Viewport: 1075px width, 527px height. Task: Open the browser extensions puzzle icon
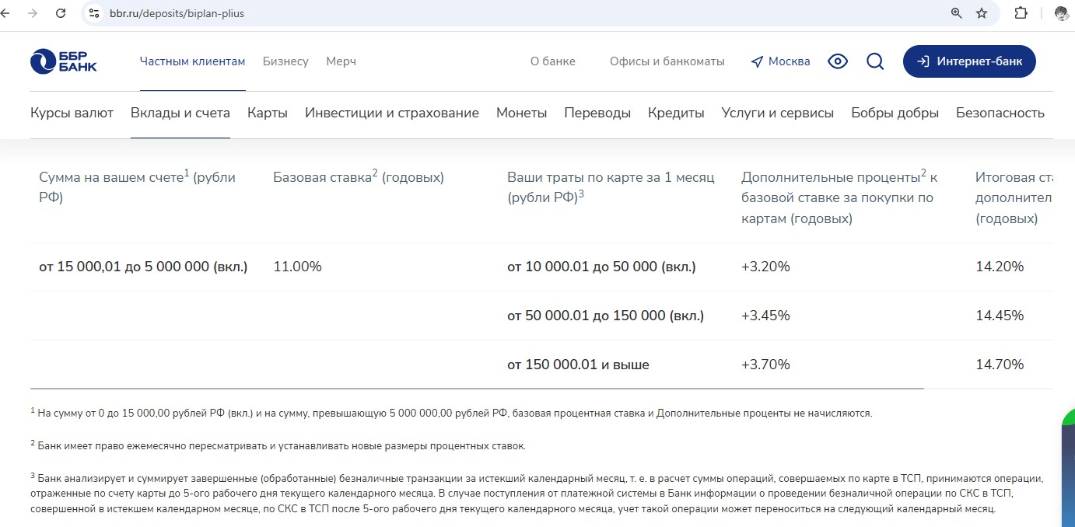tap(1021, 13)
